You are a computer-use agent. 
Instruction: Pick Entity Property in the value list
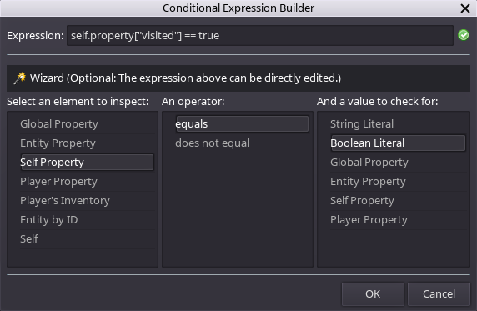point(399,182)
